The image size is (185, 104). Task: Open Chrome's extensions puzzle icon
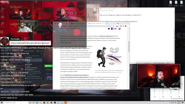click(123, 26)
